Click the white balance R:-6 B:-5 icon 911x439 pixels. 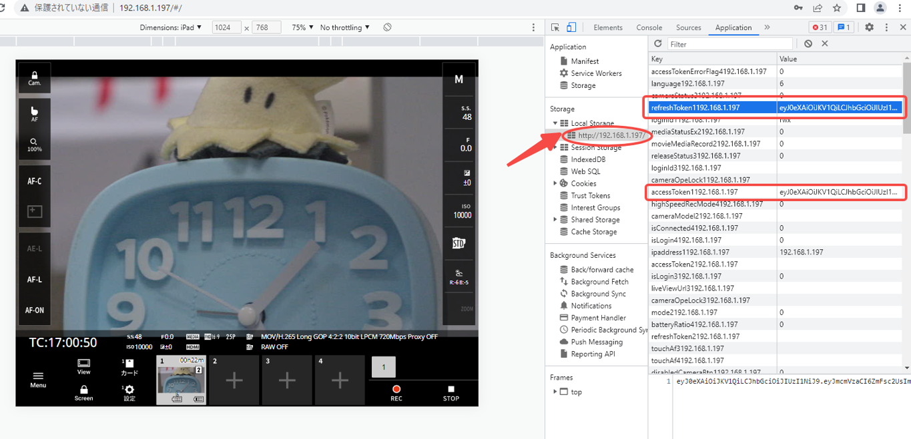click(x=459, y=277)
